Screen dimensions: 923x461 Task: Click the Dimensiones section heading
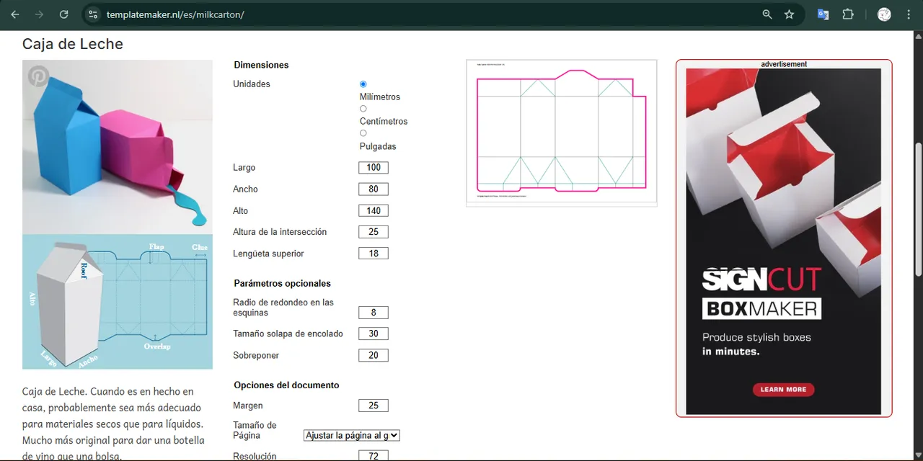point(261,65)
